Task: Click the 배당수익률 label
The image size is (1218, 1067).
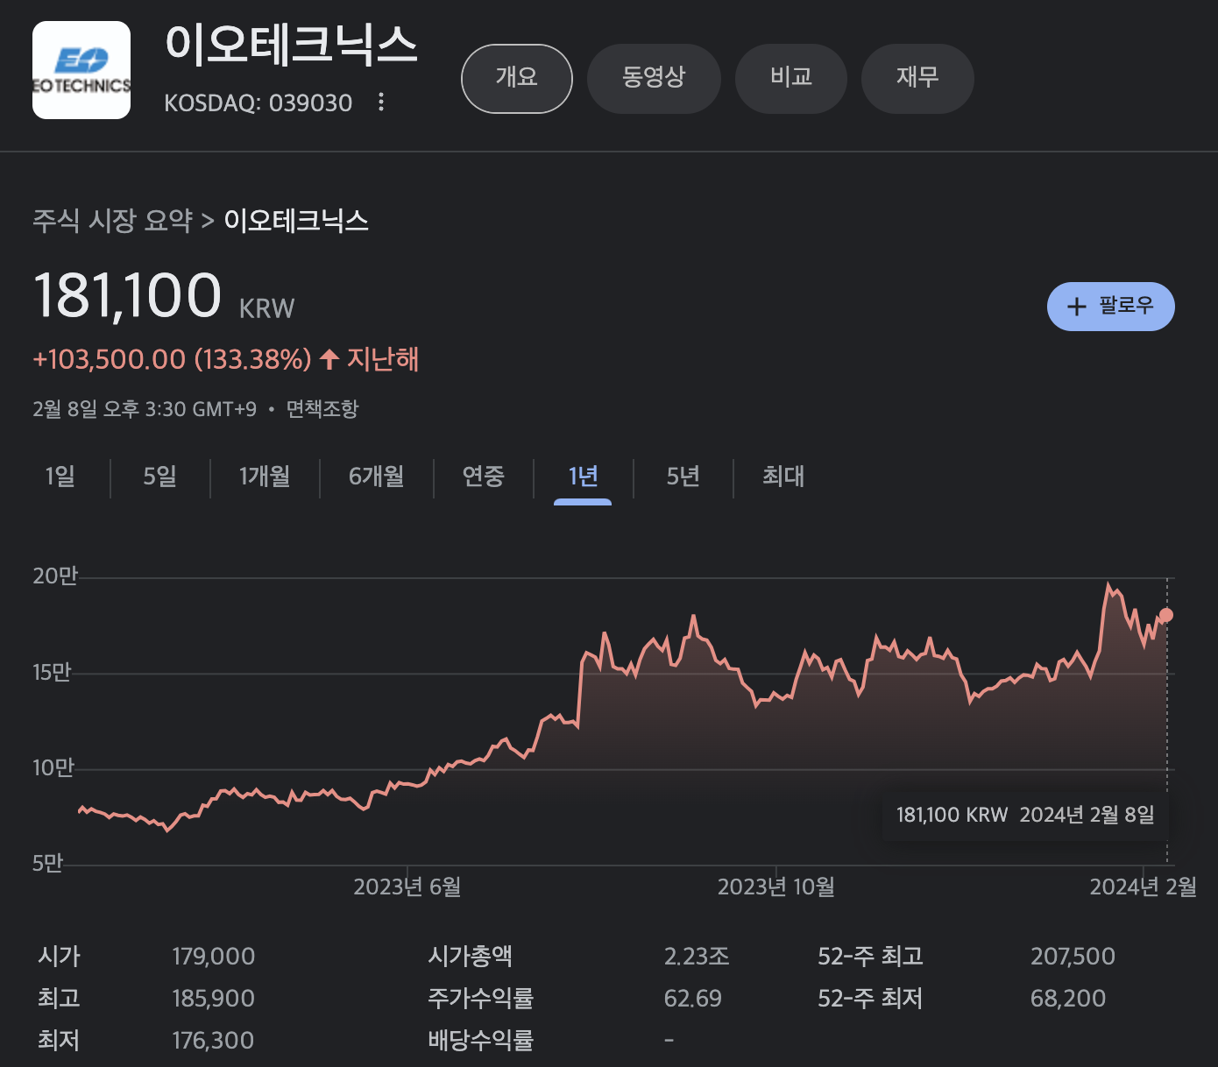Action: (481, 1041)
